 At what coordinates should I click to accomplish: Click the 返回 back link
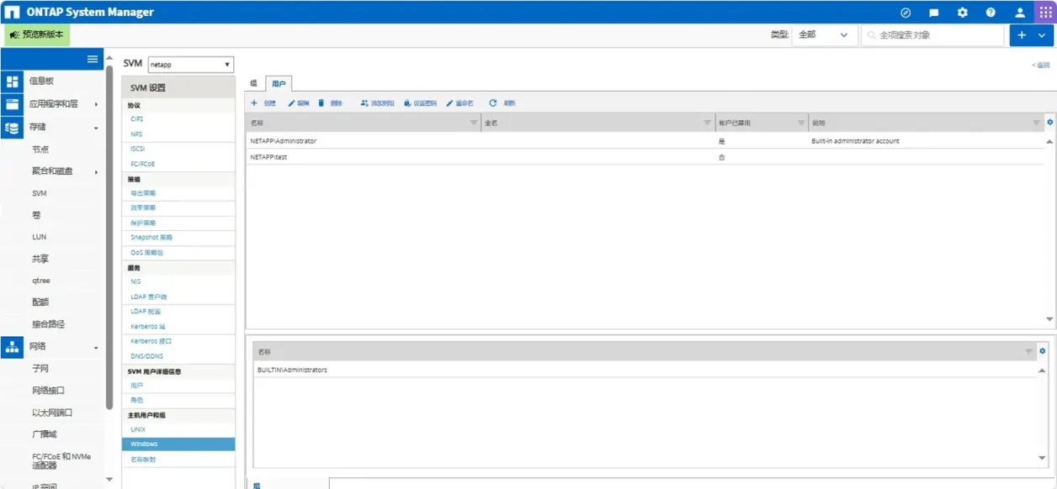(x=1042, y=65)
